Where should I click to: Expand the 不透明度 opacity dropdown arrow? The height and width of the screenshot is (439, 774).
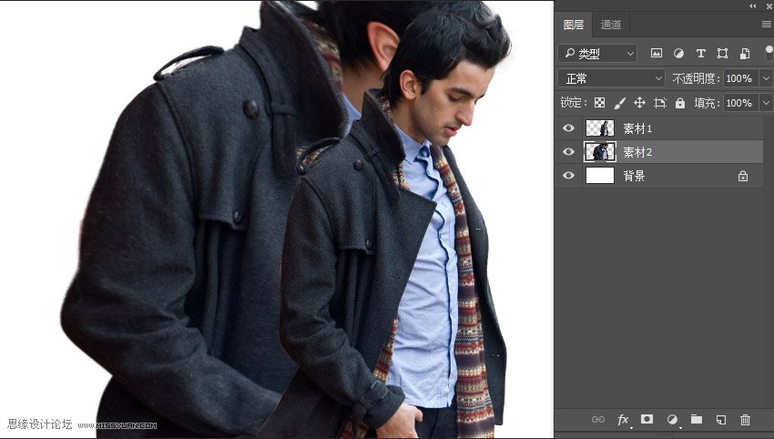(765, 78)
